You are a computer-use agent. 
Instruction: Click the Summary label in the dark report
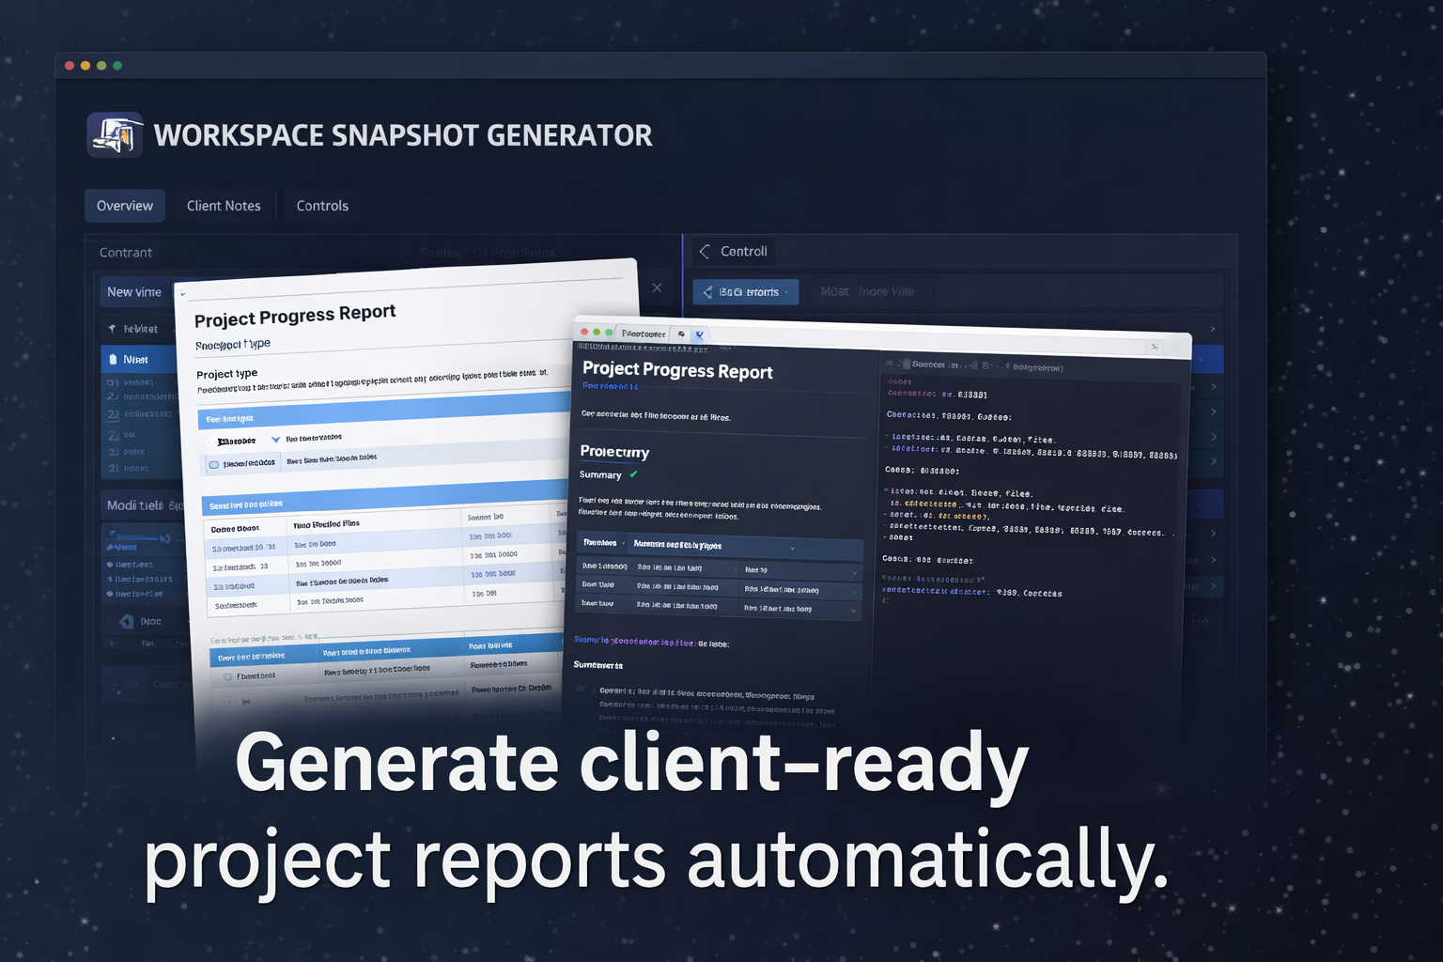600,474
